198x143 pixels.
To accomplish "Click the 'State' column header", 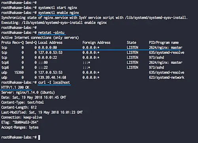I will point(131,43).
